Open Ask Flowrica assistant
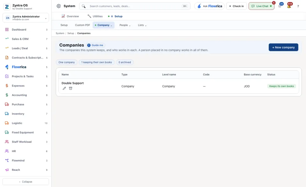The width and height of the screenshot is (306, 187). point(209,6)
